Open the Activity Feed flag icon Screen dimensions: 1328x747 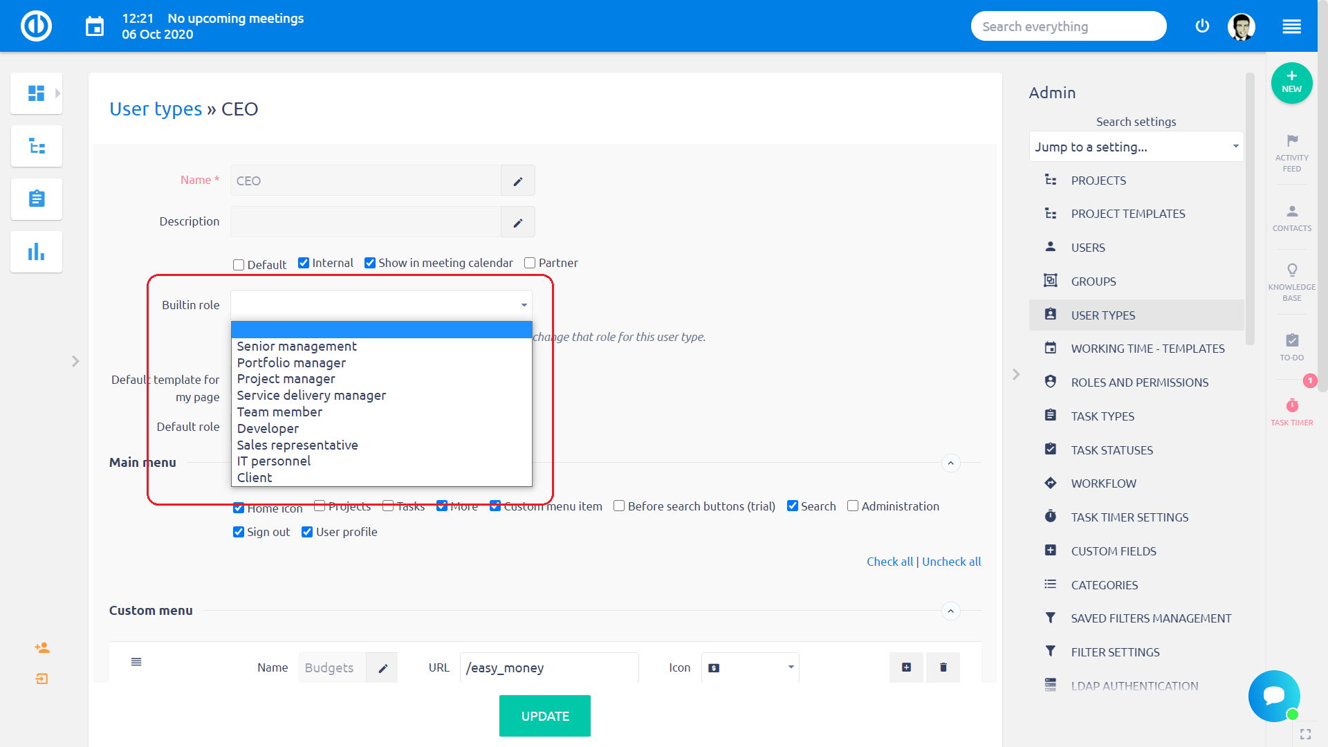point(1291,142)
